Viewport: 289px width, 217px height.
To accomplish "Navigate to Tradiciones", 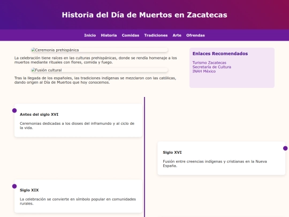I will [156, 35].
